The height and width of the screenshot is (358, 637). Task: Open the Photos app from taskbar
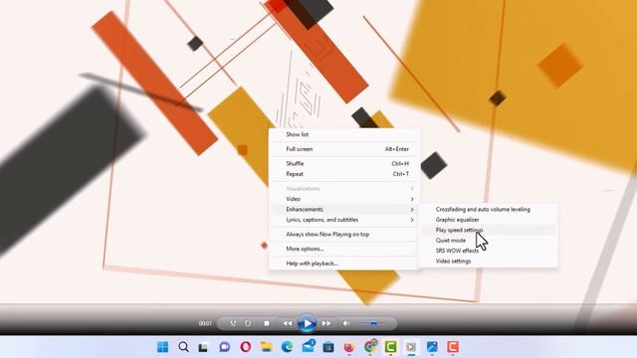(432, 347)
